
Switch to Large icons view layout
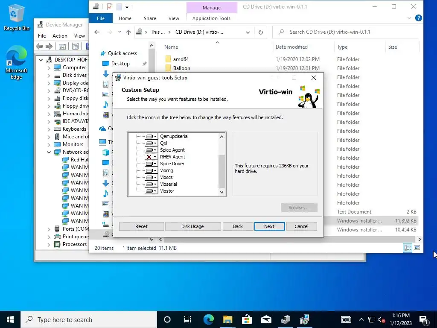(417, 248)
